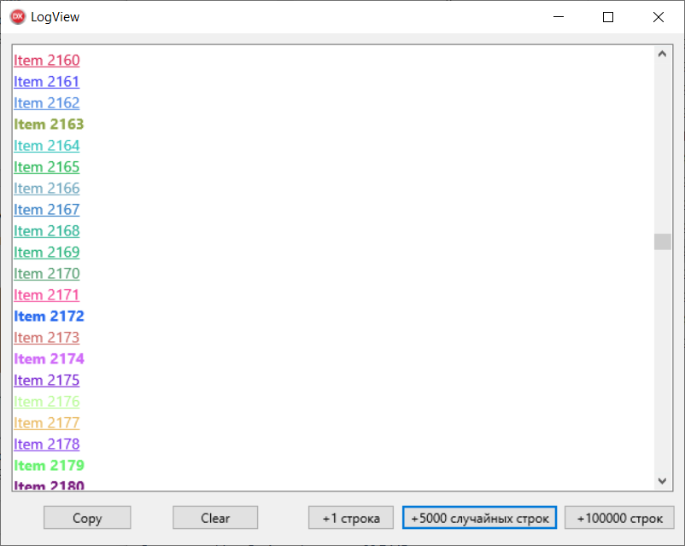Select the bold Item 2174 line
This screenshot has height=546, width=685.
point(49,359)
